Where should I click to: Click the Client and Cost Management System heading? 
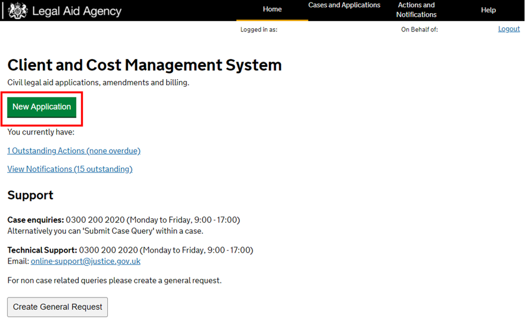point(145,66)
